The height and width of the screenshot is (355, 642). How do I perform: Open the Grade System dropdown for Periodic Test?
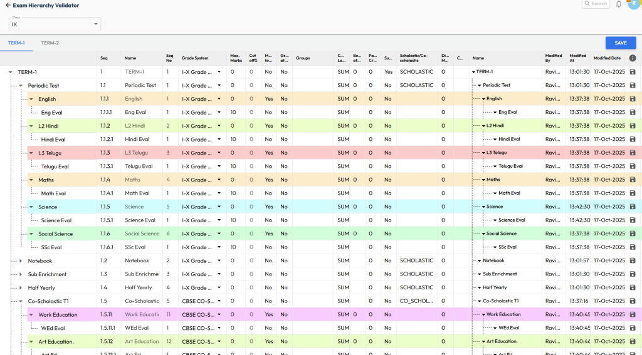tap(219, 86)
